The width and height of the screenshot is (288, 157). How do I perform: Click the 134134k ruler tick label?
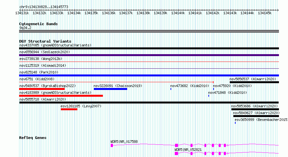click(x=74, y=13)
